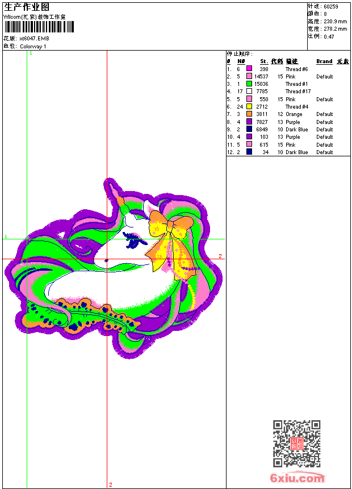Pick the green swatch for Thread #1
This screenshot has height=489, width=352.
[249, 84]
